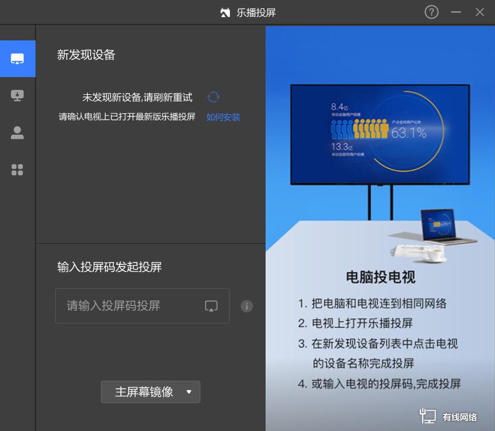The width and height of the screenshot is (495, 431).
Task: Open the mirror mode selection menu
Action: 150,392
